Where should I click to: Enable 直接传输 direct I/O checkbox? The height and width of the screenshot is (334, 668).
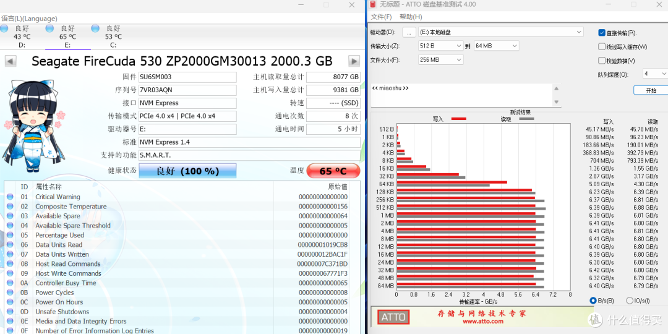coord(602,33)
